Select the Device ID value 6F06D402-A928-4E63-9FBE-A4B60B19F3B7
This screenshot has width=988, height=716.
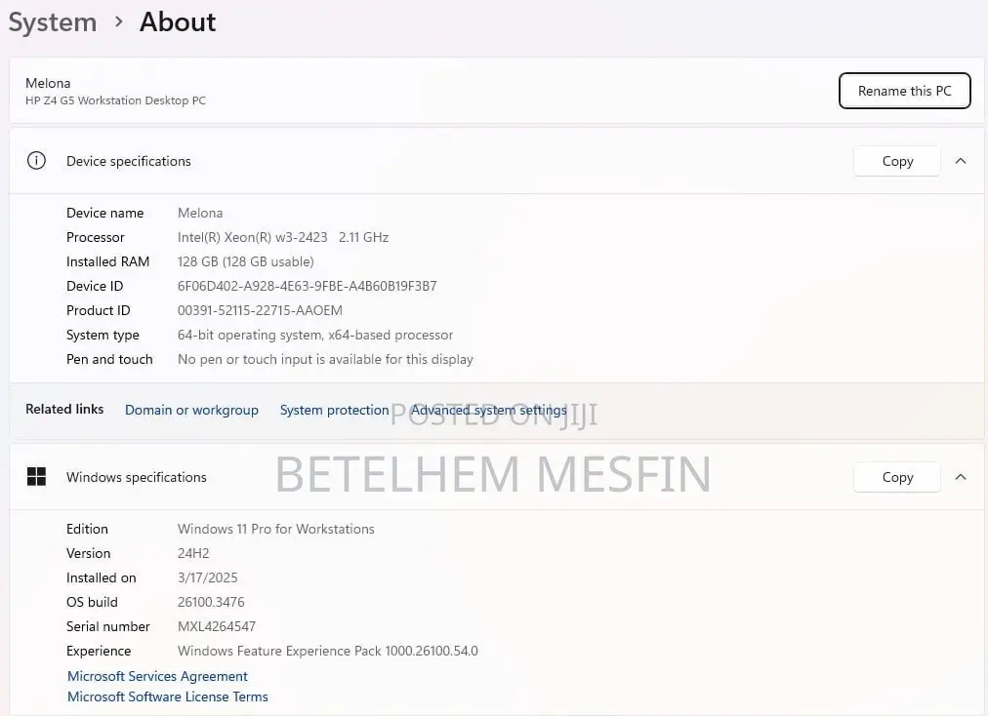[307, 286]
